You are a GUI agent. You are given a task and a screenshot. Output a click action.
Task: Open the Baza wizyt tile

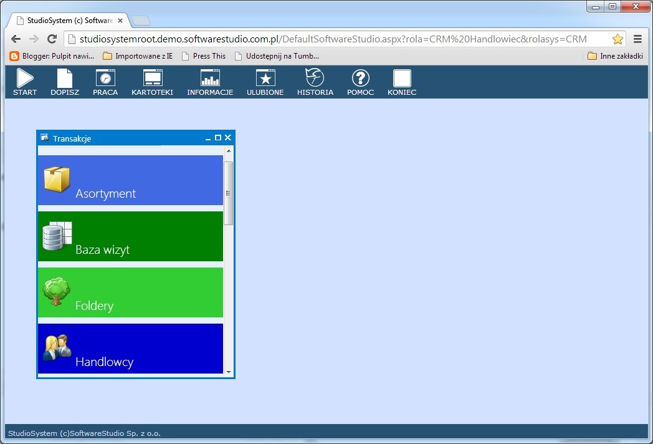point(130,236)
